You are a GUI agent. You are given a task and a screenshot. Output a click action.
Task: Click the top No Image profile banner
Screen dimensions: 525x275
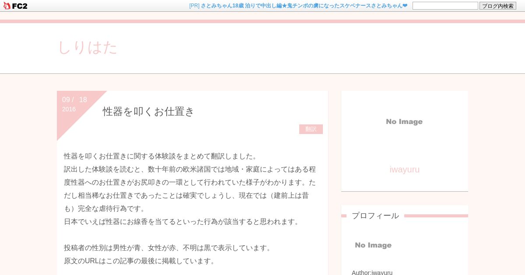click(404, 122)
